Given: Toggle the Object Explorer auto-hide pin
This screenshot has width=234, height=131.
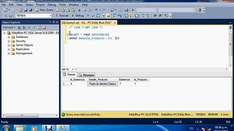Looking at the screenshot, I should tap(54, 22).
